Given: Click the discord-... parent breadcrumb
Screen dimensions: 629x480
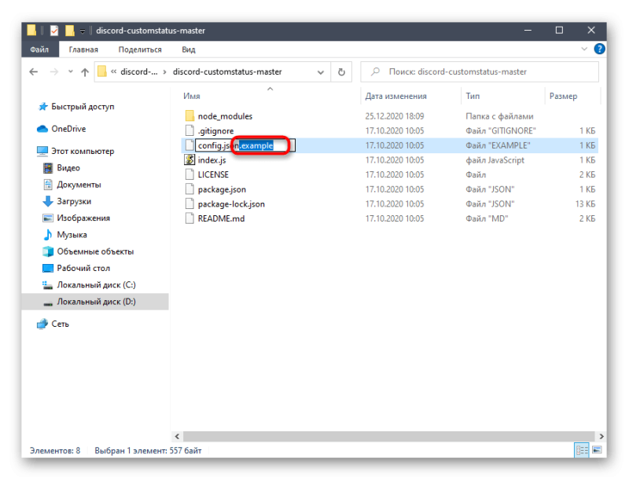Looking at the screenshot, I should click(x=139, y=71).
